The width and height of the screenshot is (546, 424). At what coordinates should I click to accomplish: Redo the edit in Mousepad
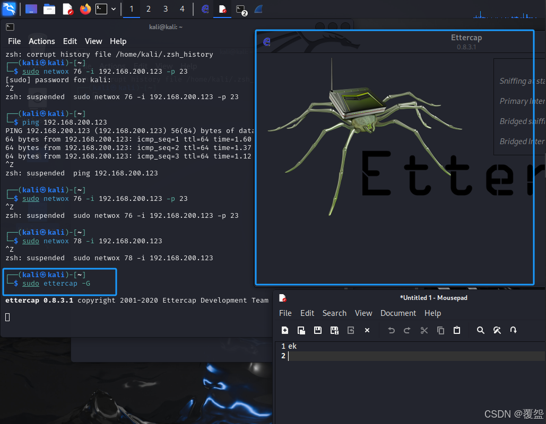point(407,330)
